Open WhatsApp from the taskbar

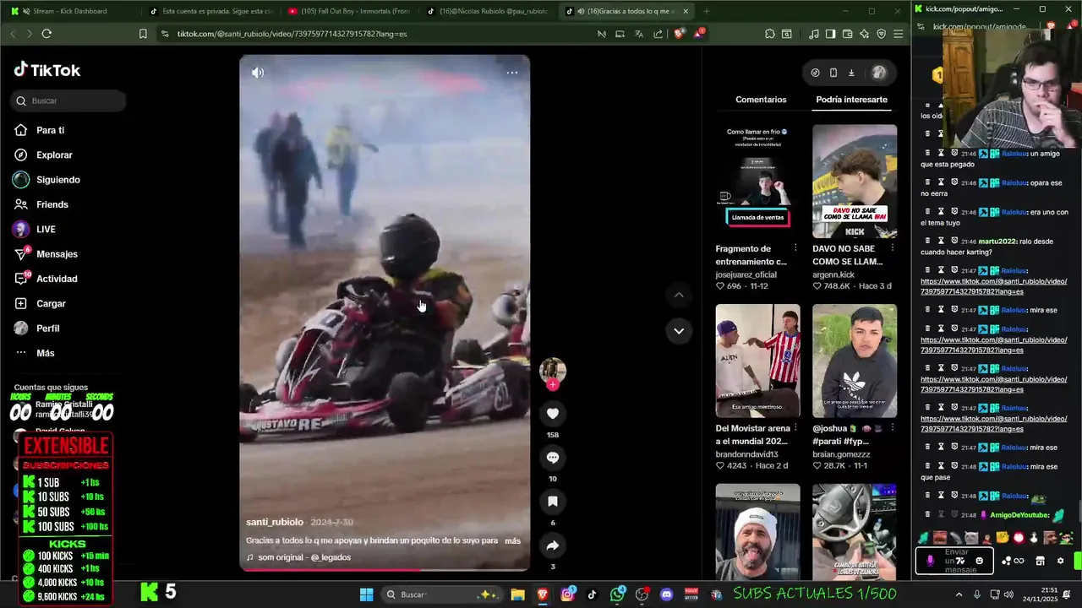618,594
